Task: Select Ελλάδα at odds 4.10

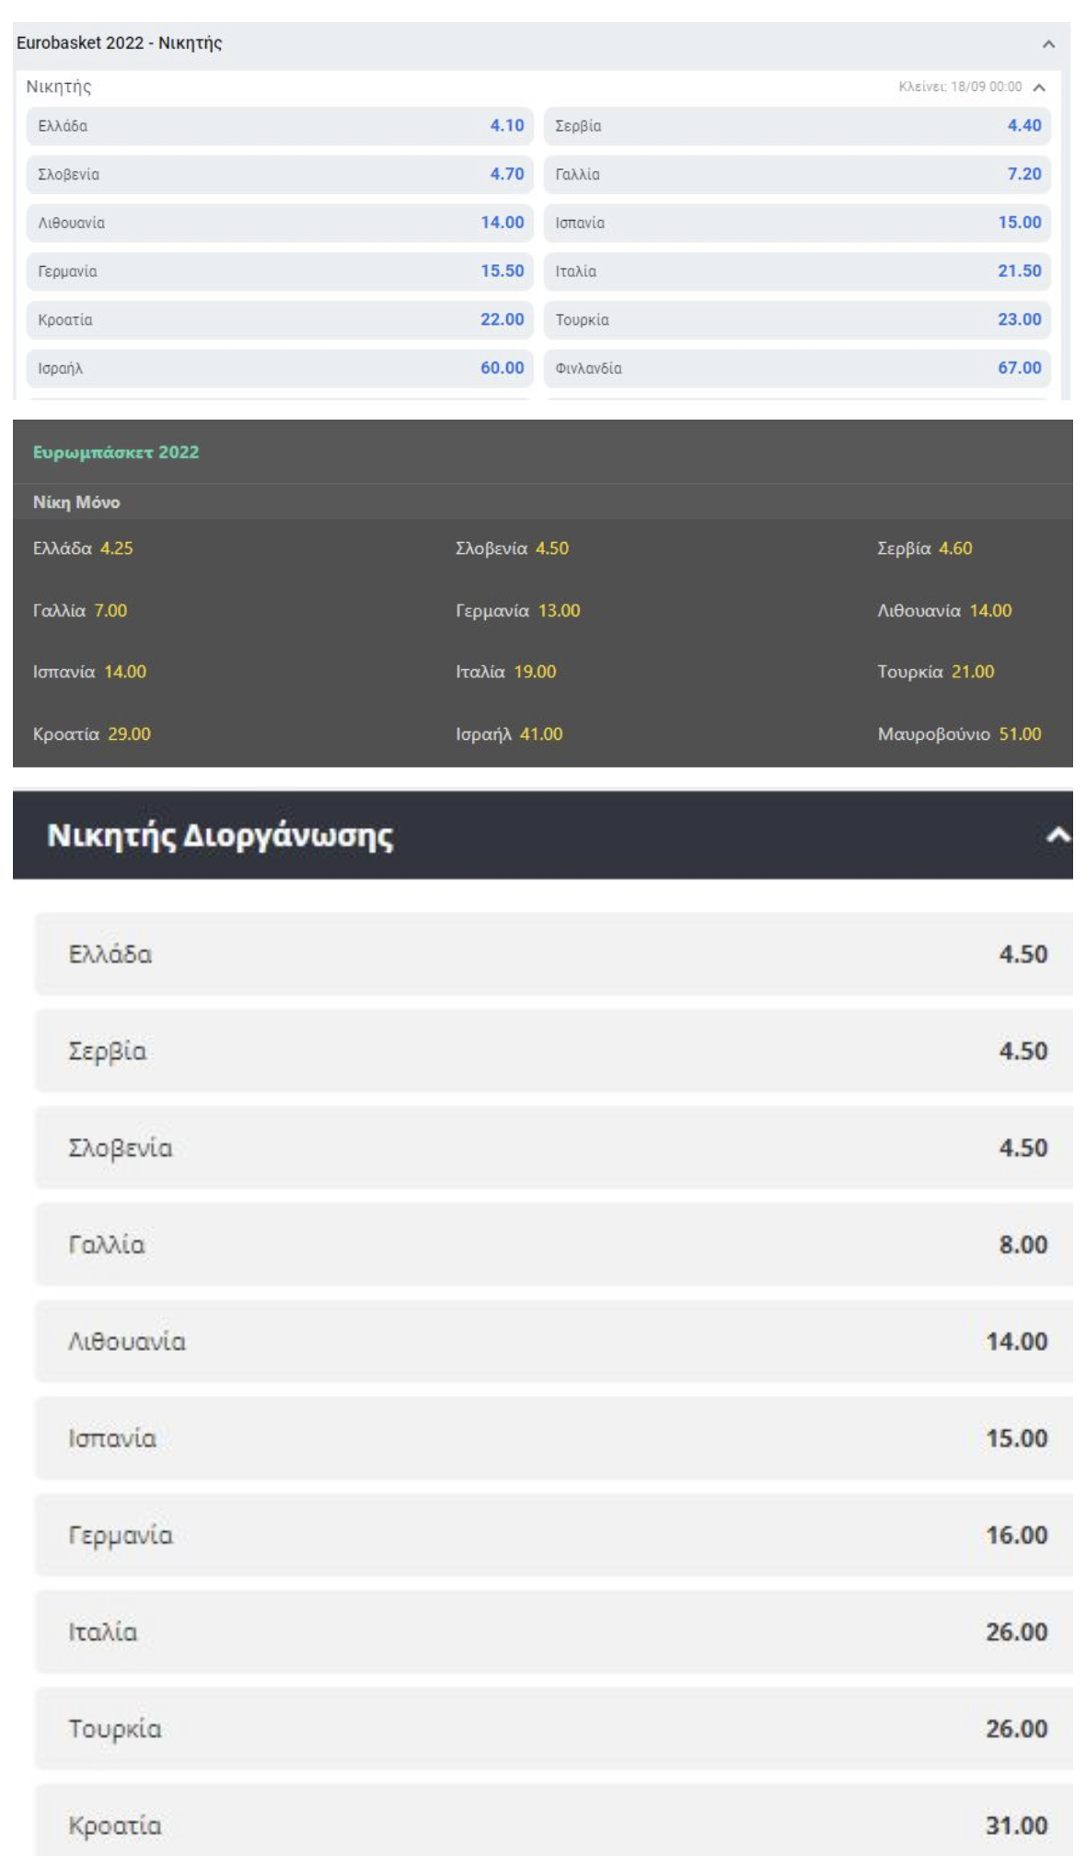Action: pyautogui.click(x=280, y=126)
